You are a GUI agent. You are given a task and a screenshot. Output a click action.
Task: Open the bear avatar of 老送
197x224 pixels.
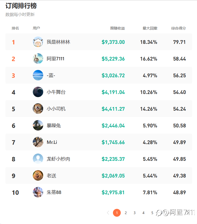tap(38, 176)
